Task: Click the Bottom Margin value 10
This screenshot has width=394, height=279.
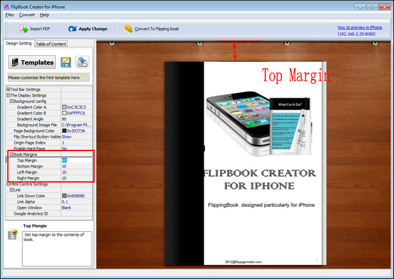Action: [64, 166]
